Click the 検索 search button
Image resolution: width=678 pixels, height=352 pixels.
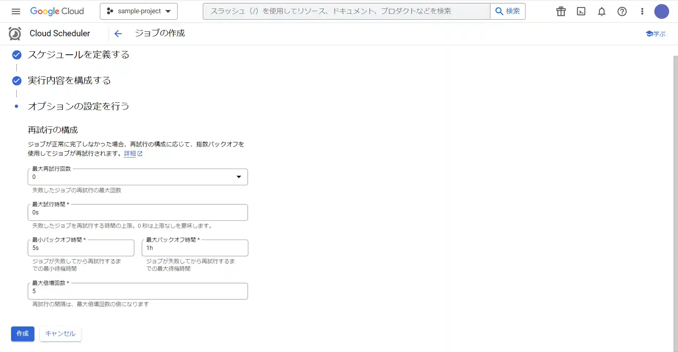508,11
